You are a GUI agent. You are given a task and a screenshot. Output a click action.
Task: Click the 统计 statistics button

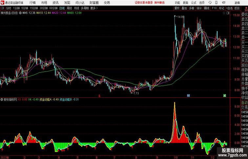[199, 8]
